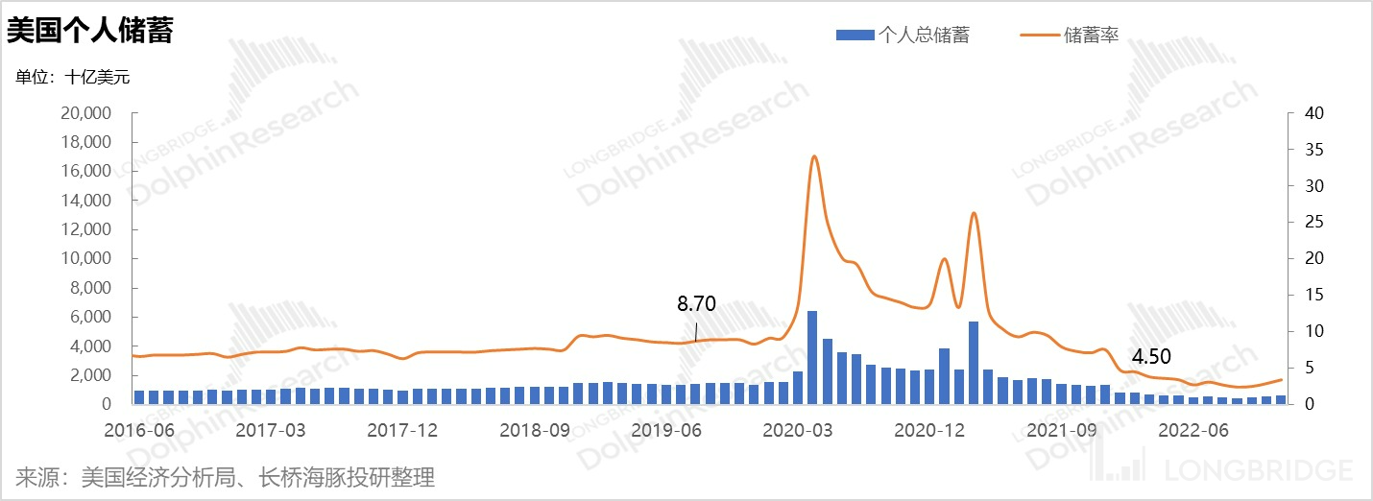1373x501 pixels.
Task: Click the 10,000 left axis label
Action: (x=85, y=259)
